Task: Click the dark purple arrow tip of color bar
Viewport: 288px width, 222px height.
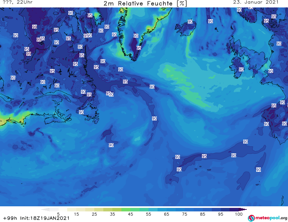Action: [243, 209]
